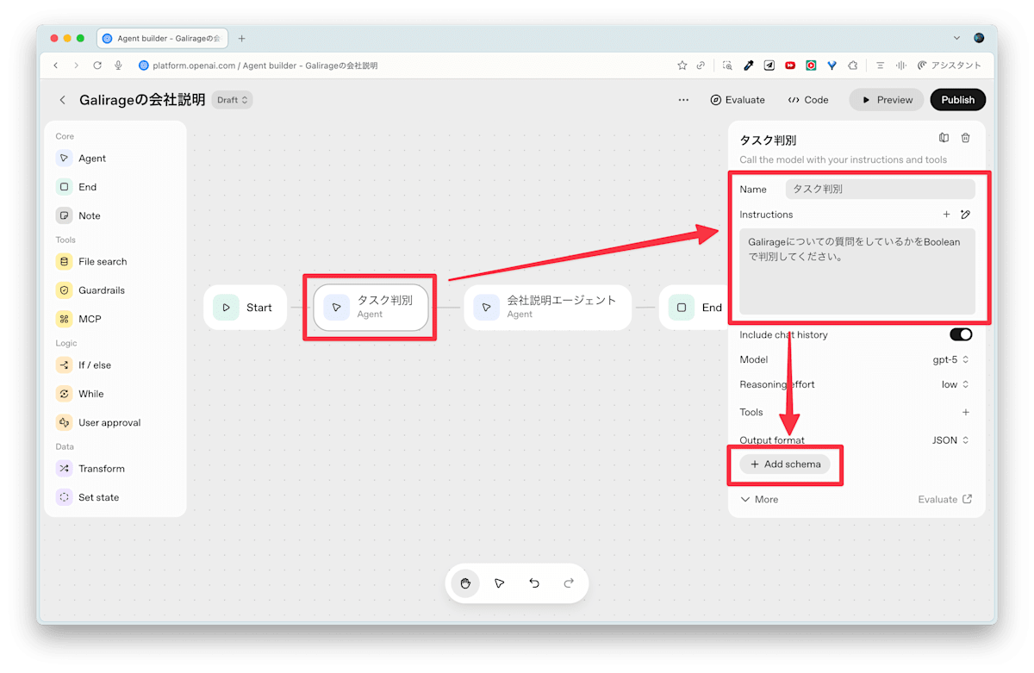Edit the Name field タスク判別
Screen dimensions: 1034x673
tap(880, 189)
